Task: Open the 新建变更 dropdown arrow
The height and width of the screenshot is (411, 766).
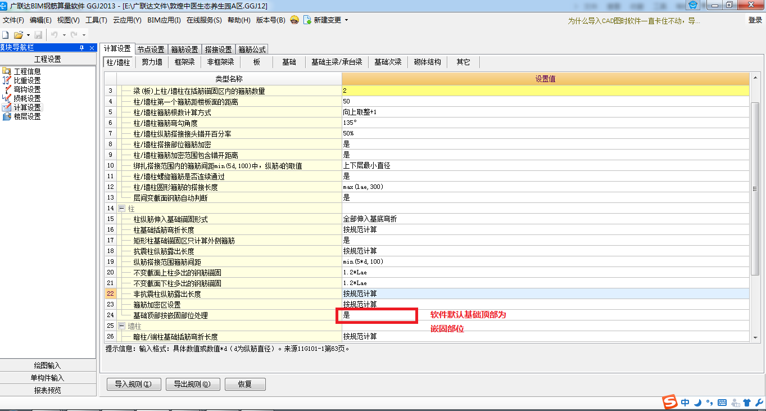Action: 346,20
